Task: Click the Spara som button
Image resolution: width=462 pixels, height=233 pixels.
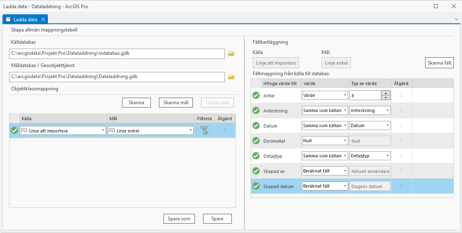Action: 179,219
